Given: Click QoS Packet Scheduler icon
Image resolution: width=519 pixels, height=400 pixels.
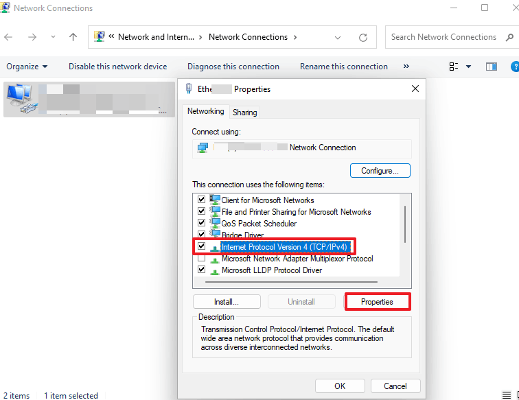Looking at the screenshot, I should click(x=215, y=223).
